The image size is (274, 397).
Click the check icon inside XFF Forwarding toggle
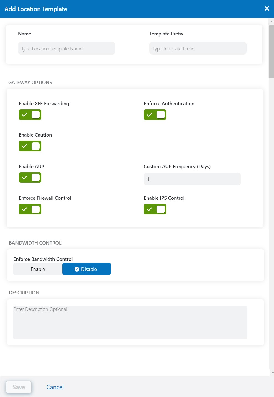pos(25,114)
